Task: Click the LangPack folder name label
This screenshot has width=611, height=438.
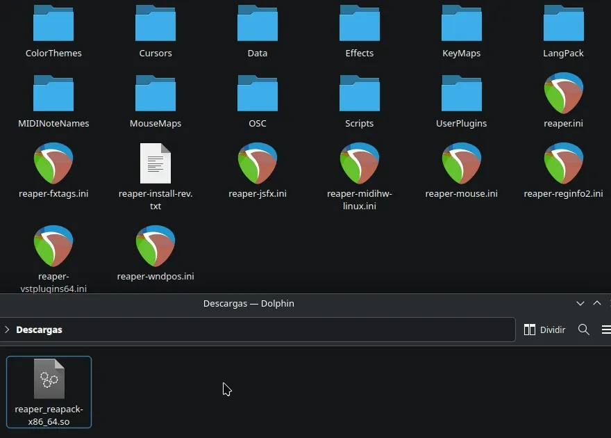Action: (564, 53)
